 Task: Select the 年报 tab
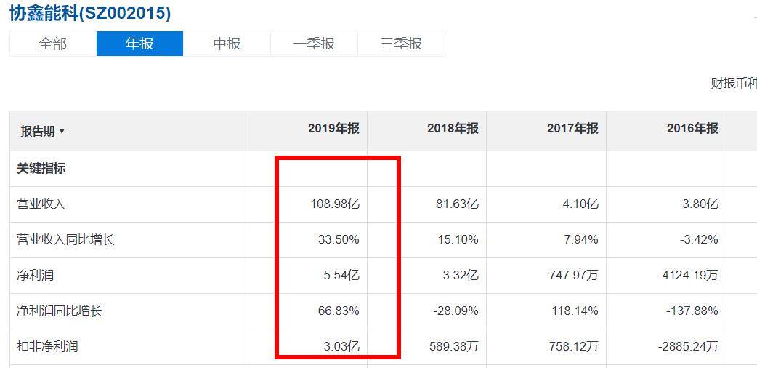(x=140, y=44)
